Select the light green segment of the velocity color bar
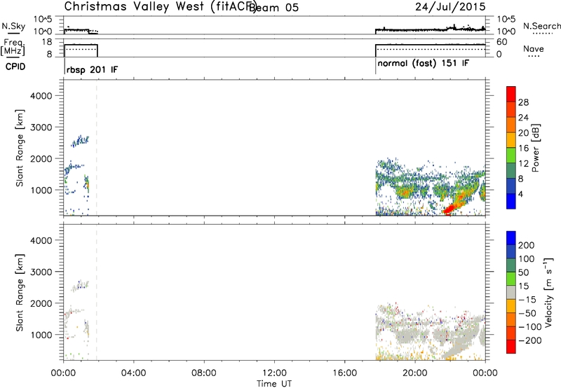Viewport: 561px width, 388px height. tap(511, 279)
